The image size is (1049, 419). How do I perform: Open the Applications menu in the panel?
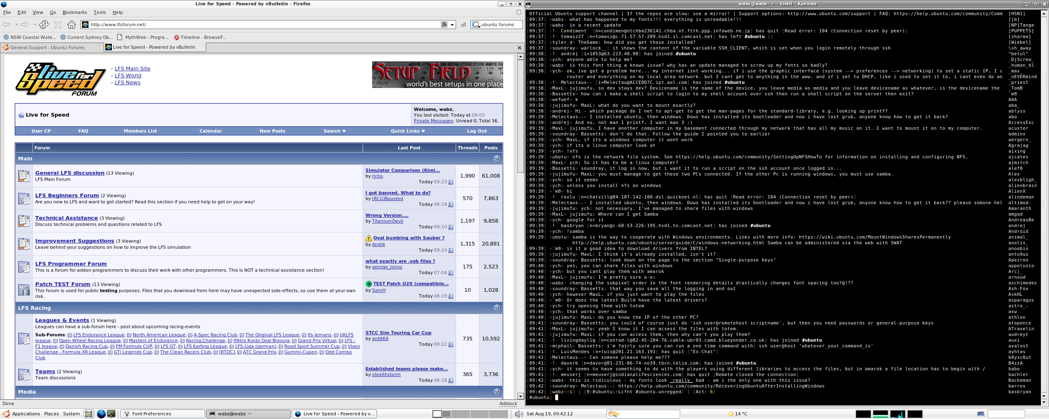click(x=26, y=414)
